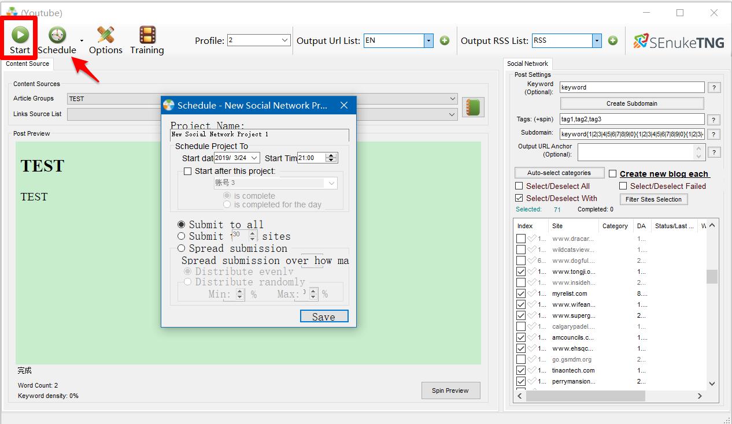732x424 pixels.
Task: Click the sites list scroll-down arrow
Action: (712, 384)
